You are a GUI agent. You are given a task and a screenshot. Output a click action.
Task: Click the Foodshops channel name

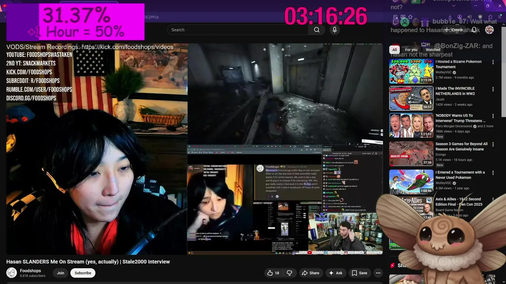30,271
